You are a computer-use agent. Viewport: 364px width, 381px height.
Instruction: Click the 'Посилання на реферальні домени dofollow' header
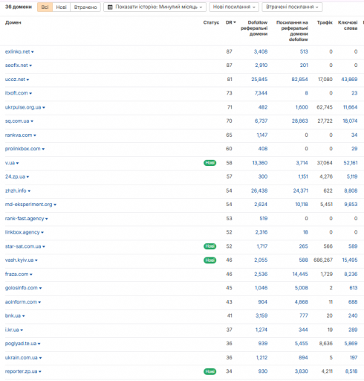coord(292,31)
